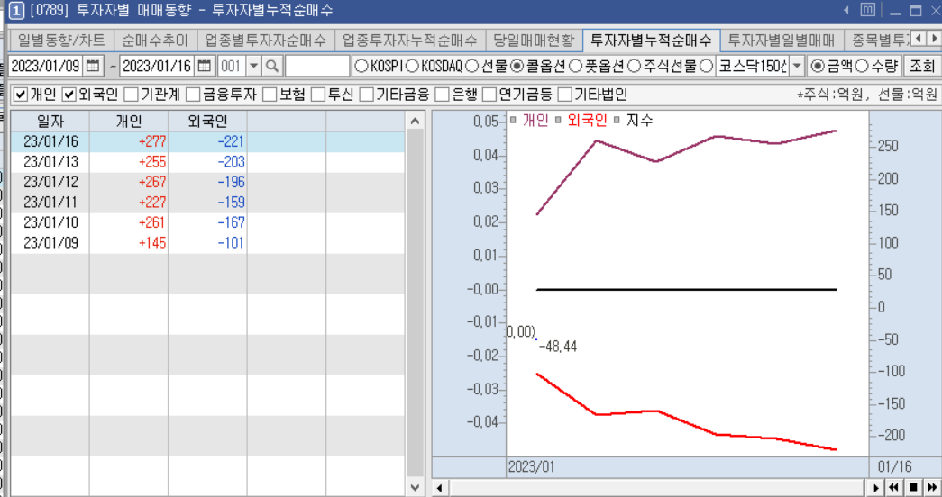This screenshot has width=942, height=497.
Task: Click the 개인 column header in table
Action: point(129,122)
